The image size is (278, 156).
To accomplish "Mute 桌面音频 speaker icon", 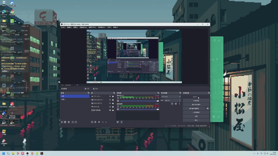I will point(118,109).
